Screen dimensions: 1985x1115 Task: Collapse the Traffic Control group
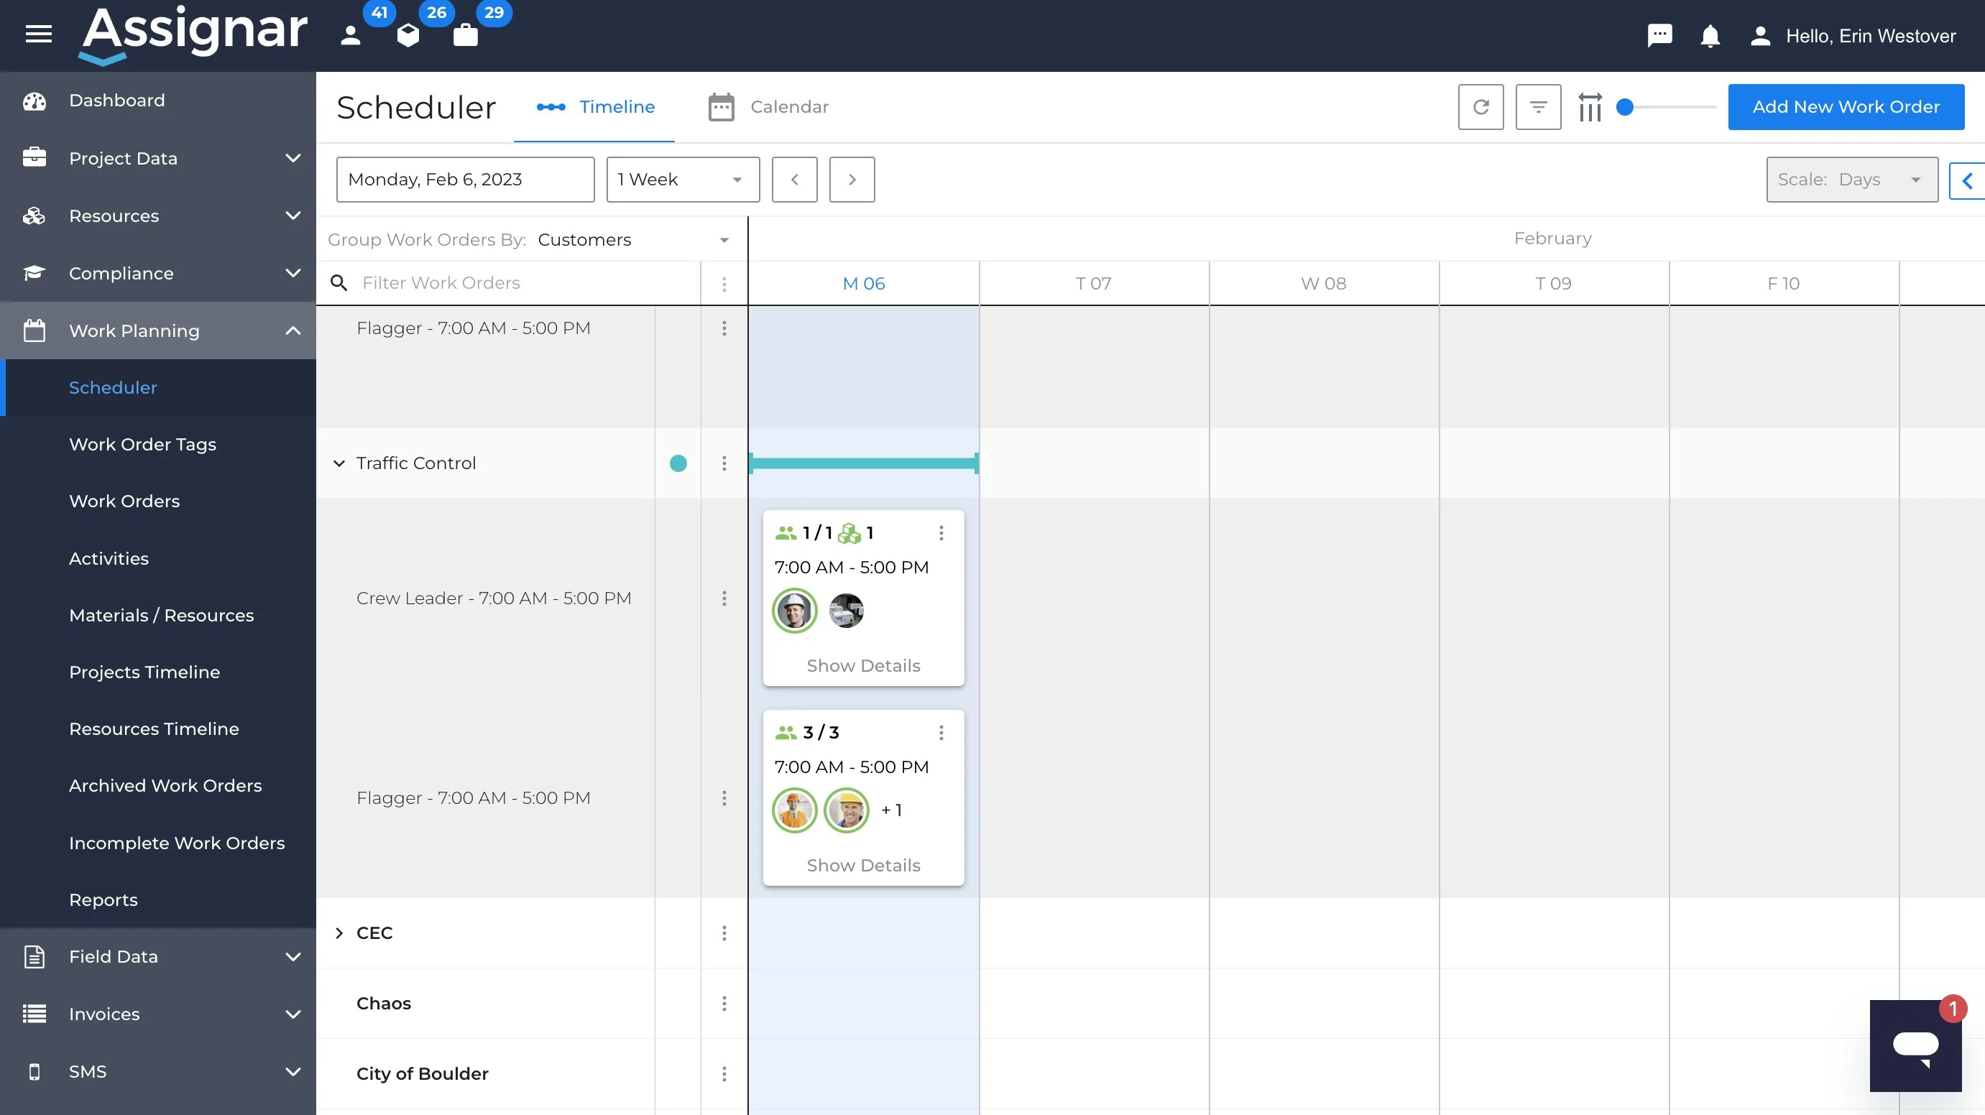coord(339,463)
